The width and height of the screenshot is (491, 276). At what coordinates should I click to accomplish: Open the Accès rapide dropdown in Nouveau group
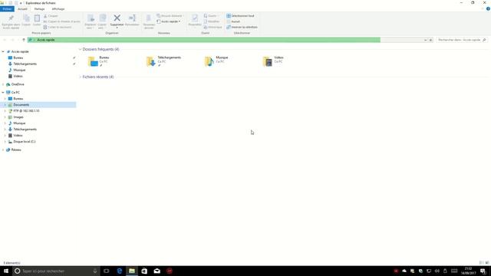tap(169, 21)
